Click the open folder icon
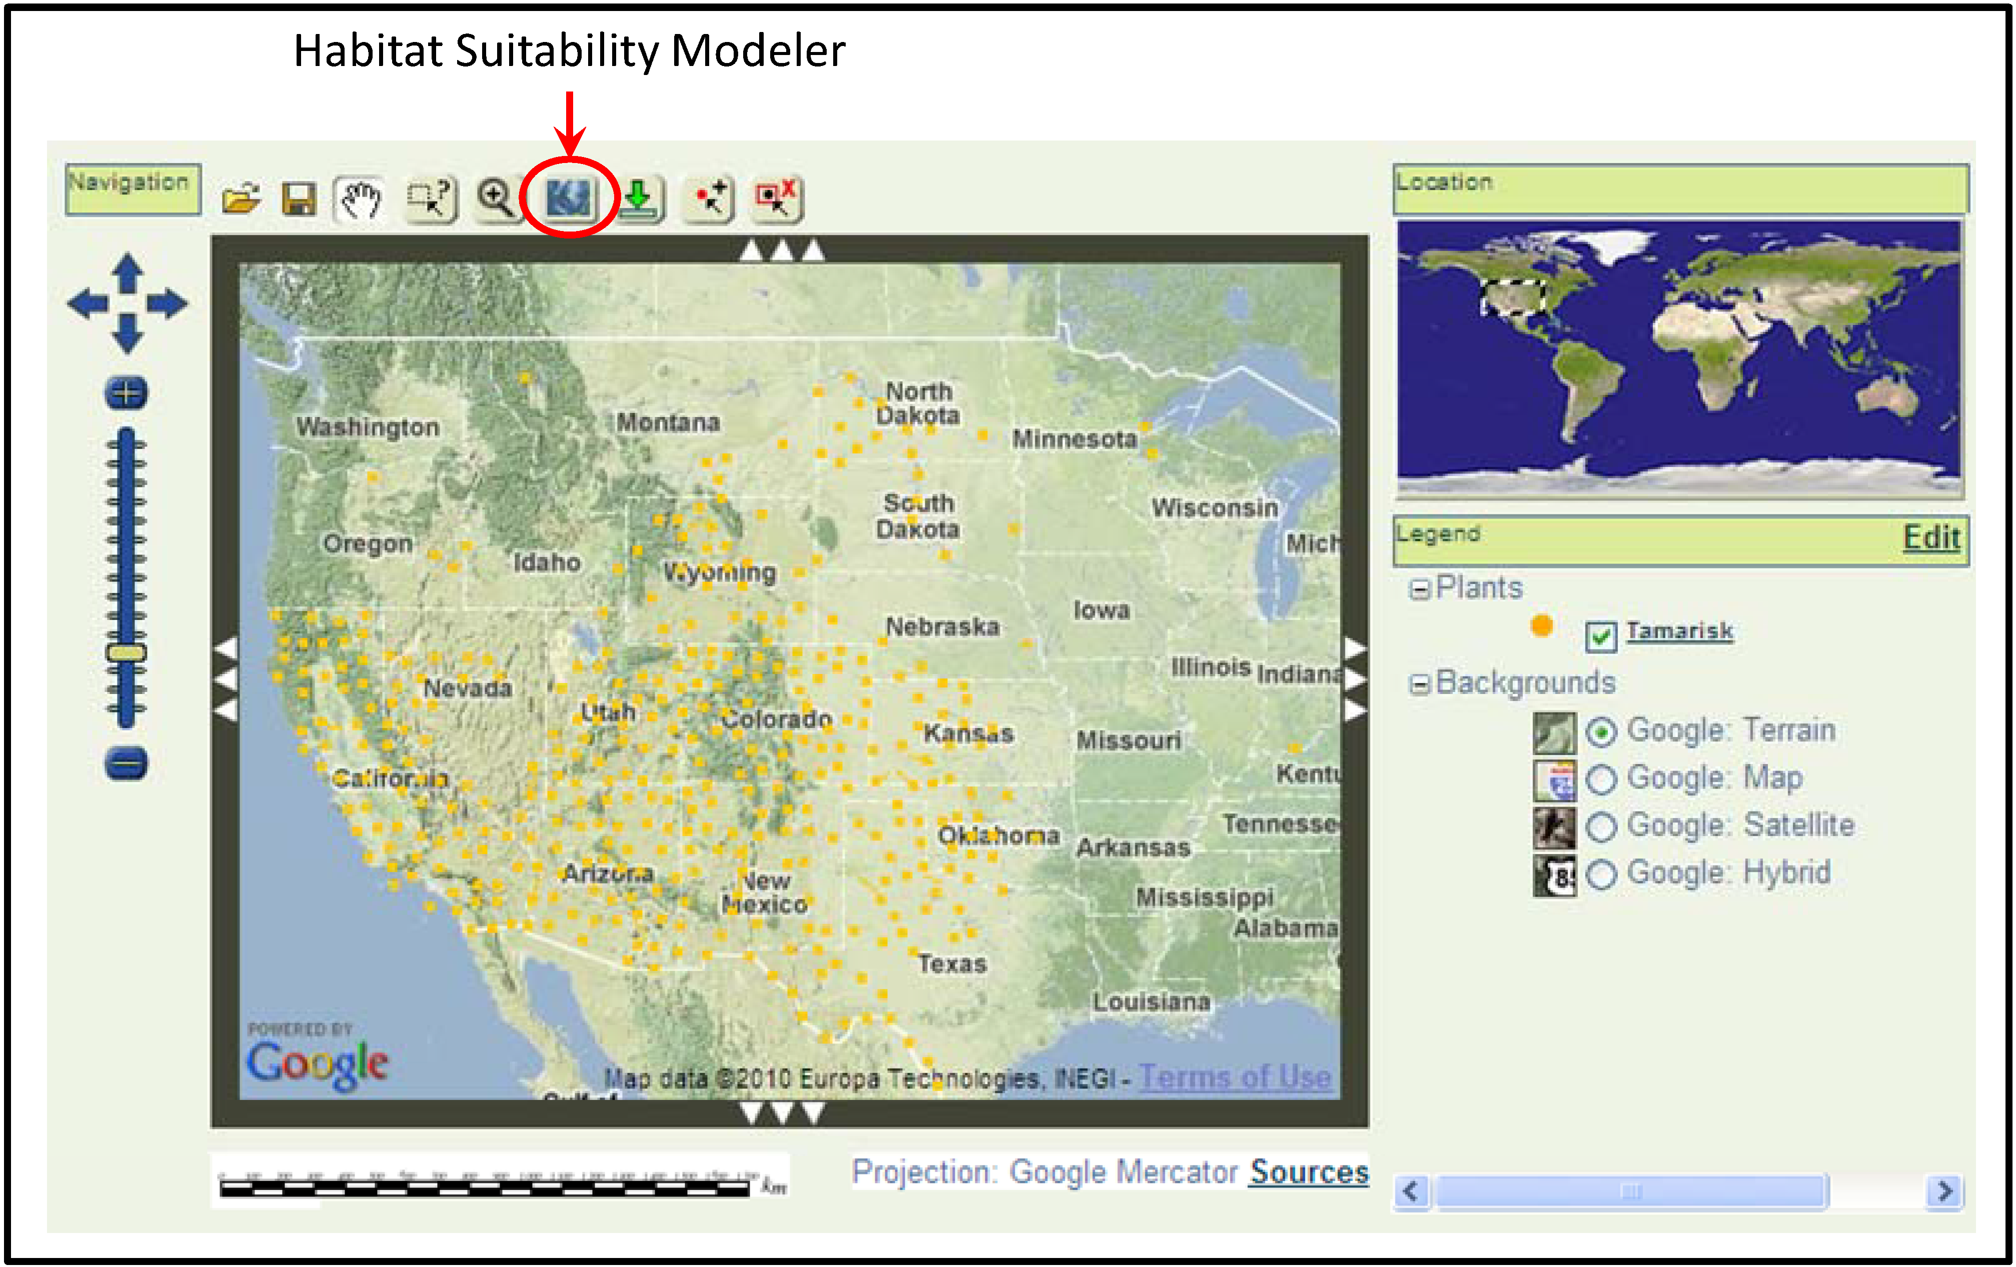Image resolution: width=2016 pixels, height=1267 pixels. click(x=240, y=199)
